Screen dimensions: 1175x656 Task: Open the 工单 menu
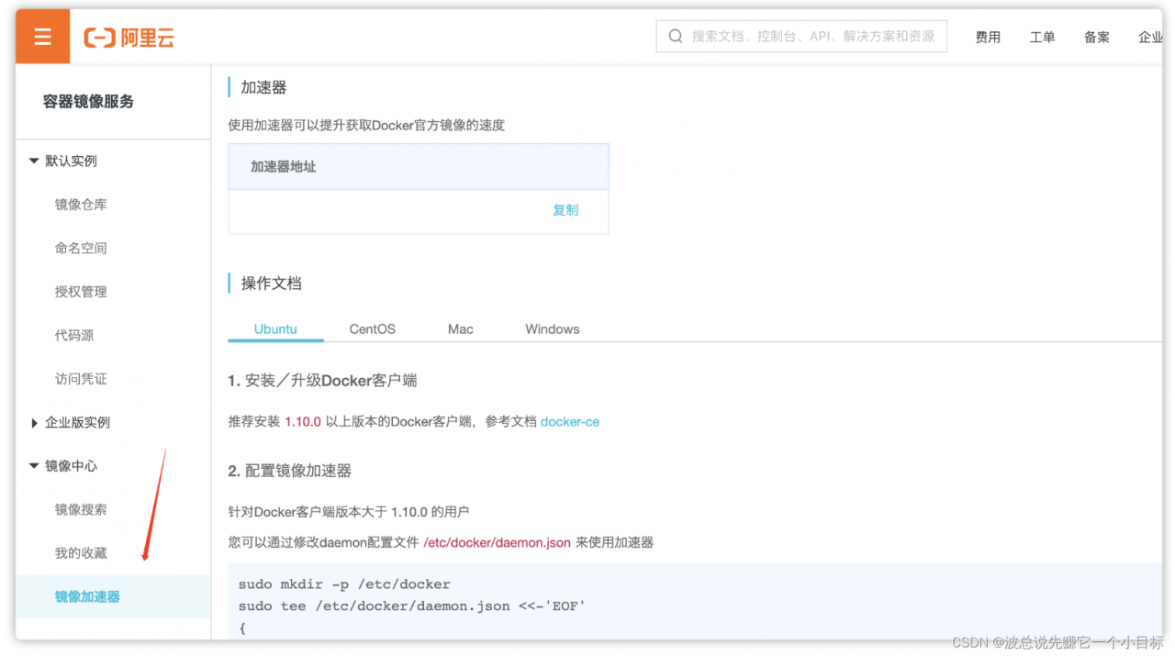1042,38
